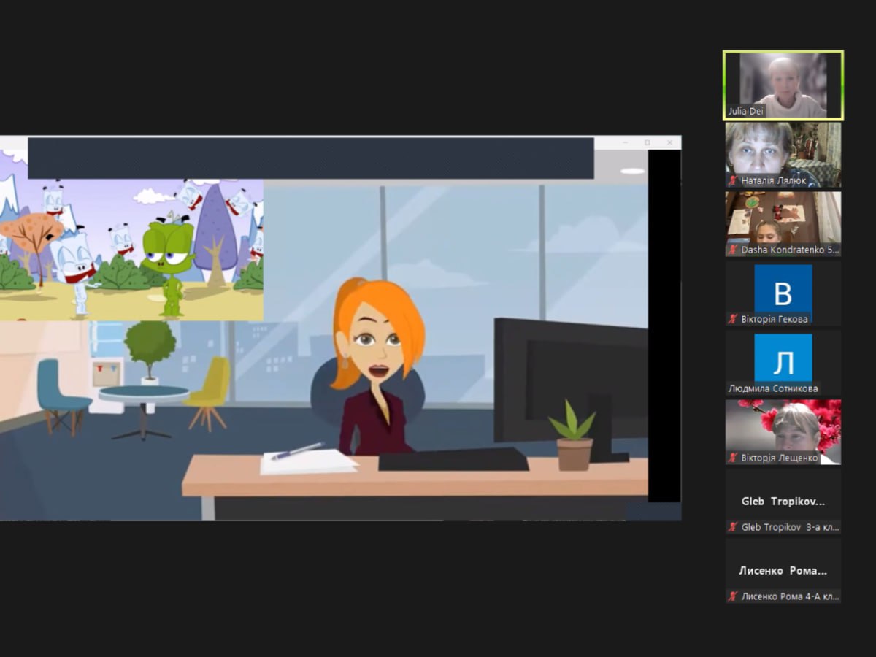Select the large 'Лисенко Рома...' name tile
This screenshot has width=876, height=657.
783,571
